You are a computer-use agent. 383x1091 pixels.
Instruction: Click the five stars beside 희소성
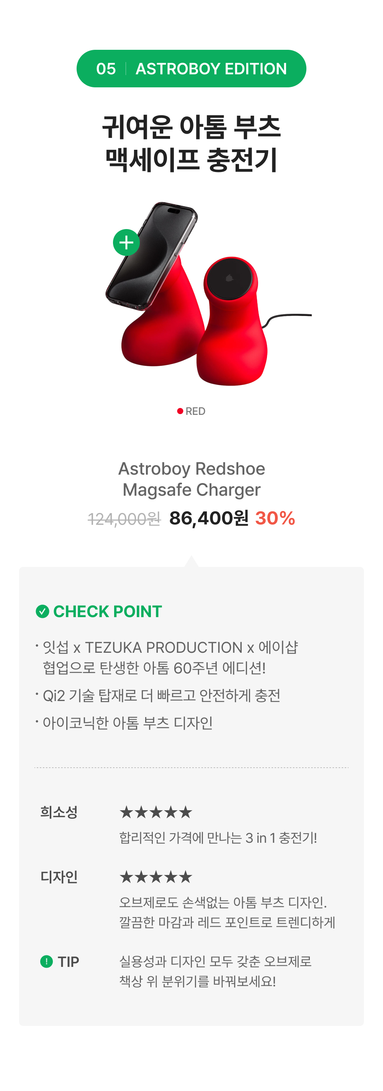click(156, 812)
